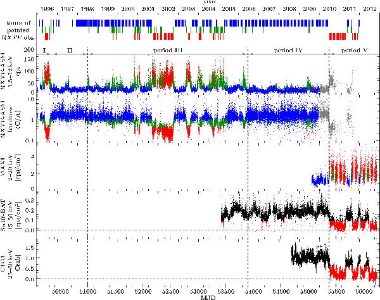Click the MAXI 2–20 keV axis label

pos(14,168)
